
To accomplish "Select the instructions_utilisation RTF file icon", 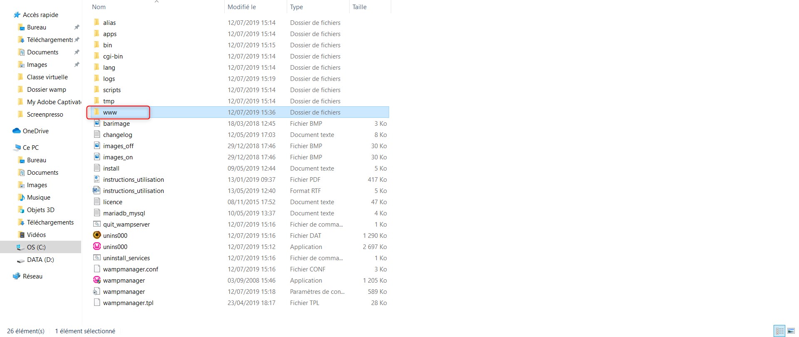I will click(x=97, y=190).
